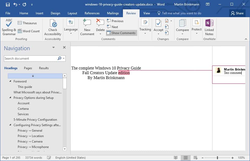The width and height of the screenshot is (250, 161).
Task: Click English (United States) language status
Action: point(71,158)
